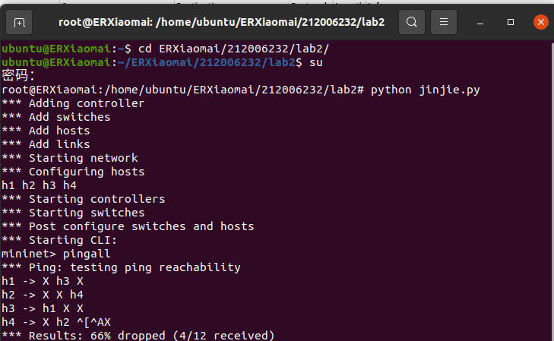Click the '*** Starting network' output line

click(70, 158)
